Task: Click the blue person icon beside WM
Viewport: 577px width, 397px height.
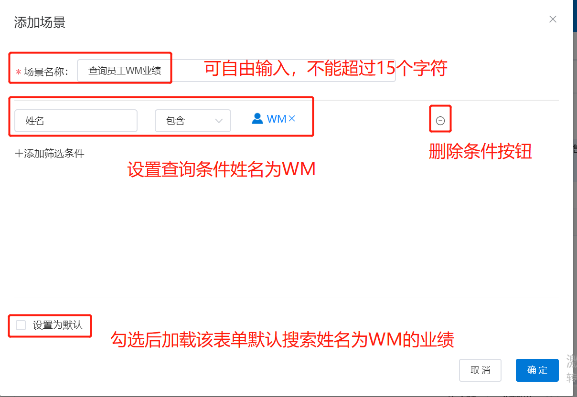Action: 257,118
